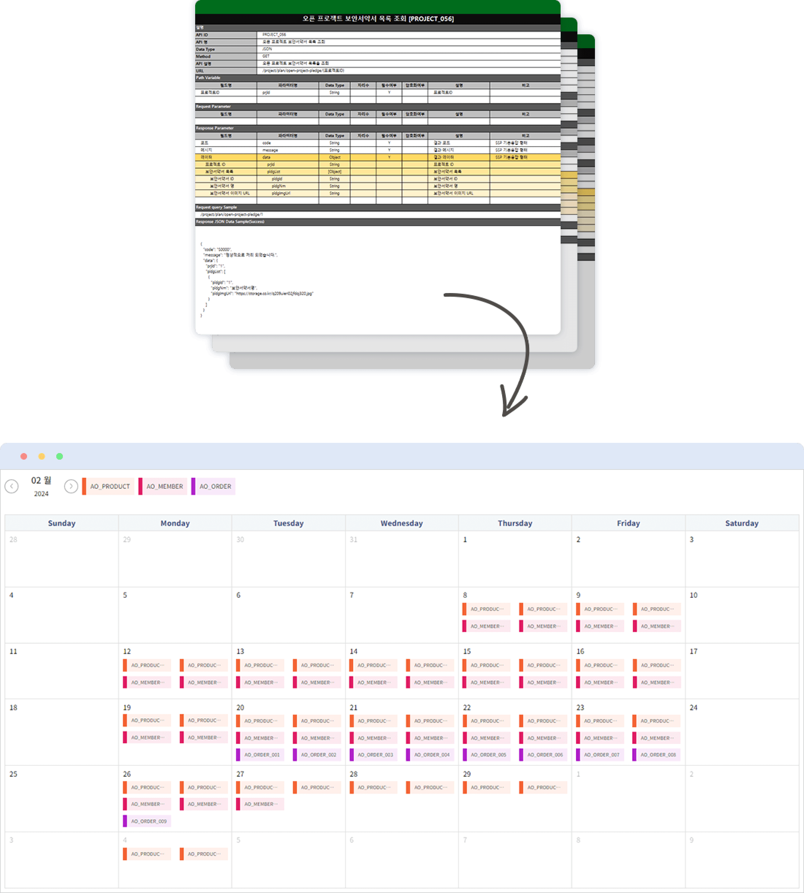The image size is (804, 893).
Task: Open the AO_ORDER_006 event
Action: [x=543, y=755]
